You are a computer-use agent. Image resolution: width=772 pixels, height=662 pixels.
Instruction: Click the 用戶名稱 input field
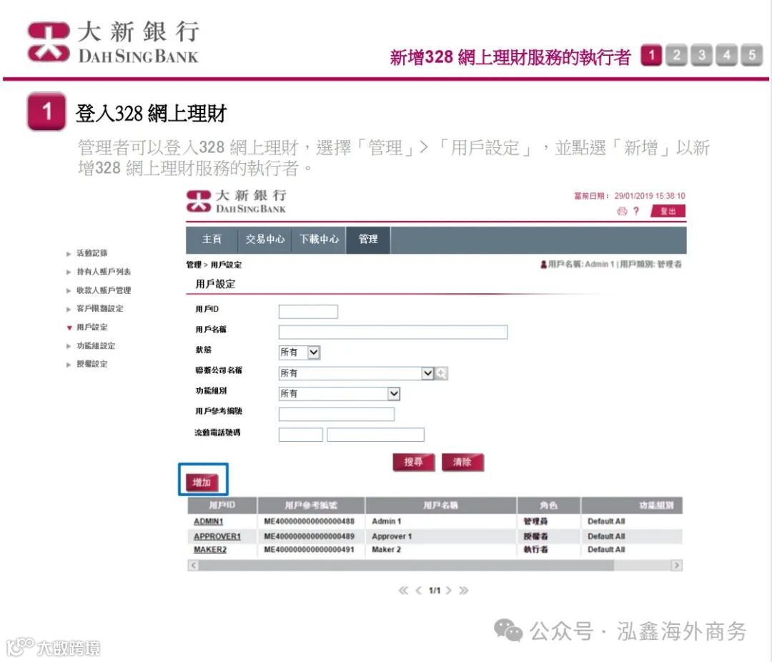tap(393, 332)
